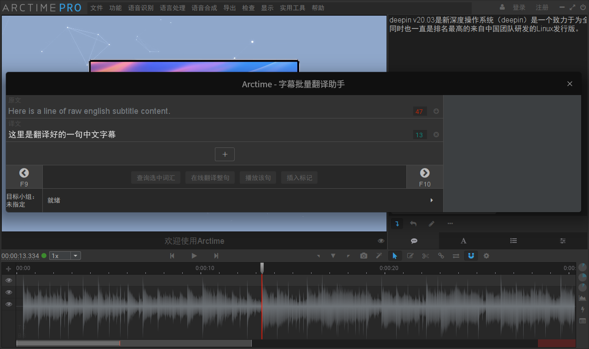Toggle subtitle preview eye icon below video

coord(381,241)
